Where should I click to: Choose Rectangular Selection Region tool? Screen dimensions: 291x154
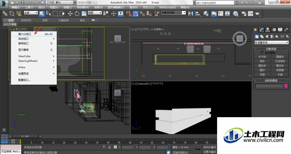tap(55, 14)
